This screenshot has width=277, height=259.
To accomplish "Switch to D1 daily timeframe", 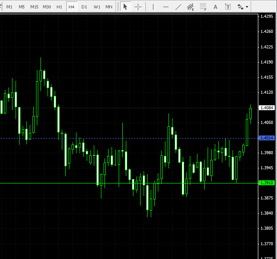I will 84,7.
